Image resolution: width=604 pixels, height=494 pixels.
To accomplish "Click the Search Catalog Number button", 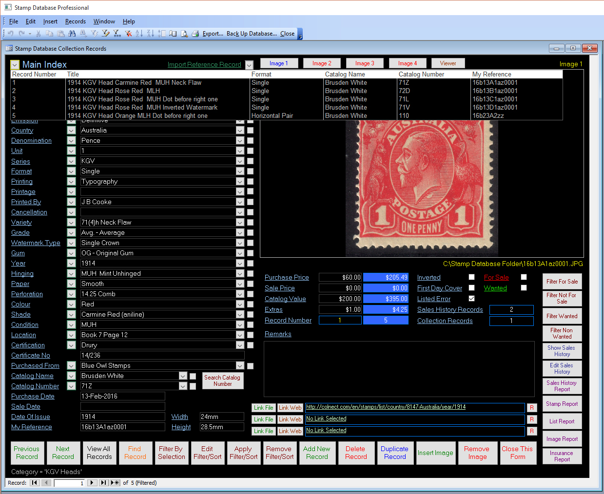I will pos(222,380).
